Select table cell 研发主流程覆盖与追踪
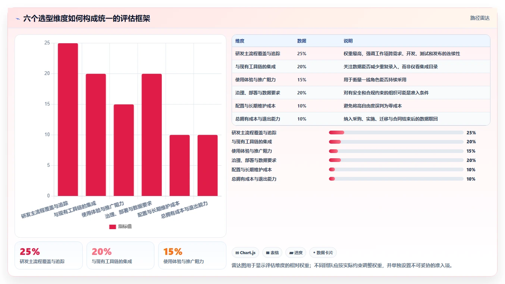505x284 pixels. tap(258, 54)
